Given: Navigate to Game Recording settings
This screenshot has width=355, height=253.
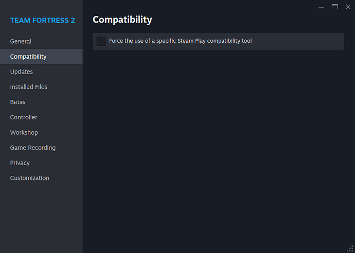Looking at the screenshot, I should pos(33,148).
